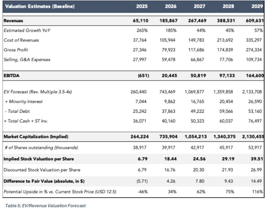This screenshot has height=210, width=265.
Task: Click shares value 45,917
Action: tap(226, 148)
